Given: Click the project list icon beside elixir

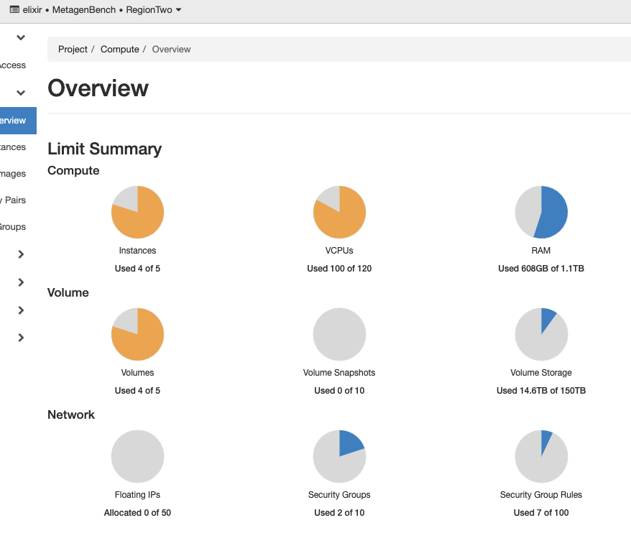Looking at the screenshot, I should (x=14, y=9).
